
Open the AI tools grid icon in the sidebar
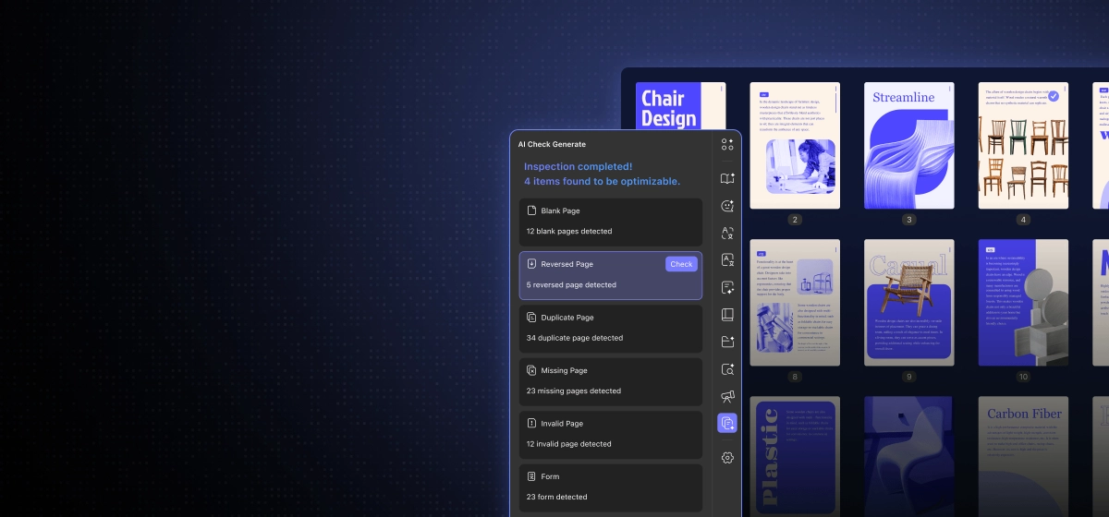click(727, 144)
